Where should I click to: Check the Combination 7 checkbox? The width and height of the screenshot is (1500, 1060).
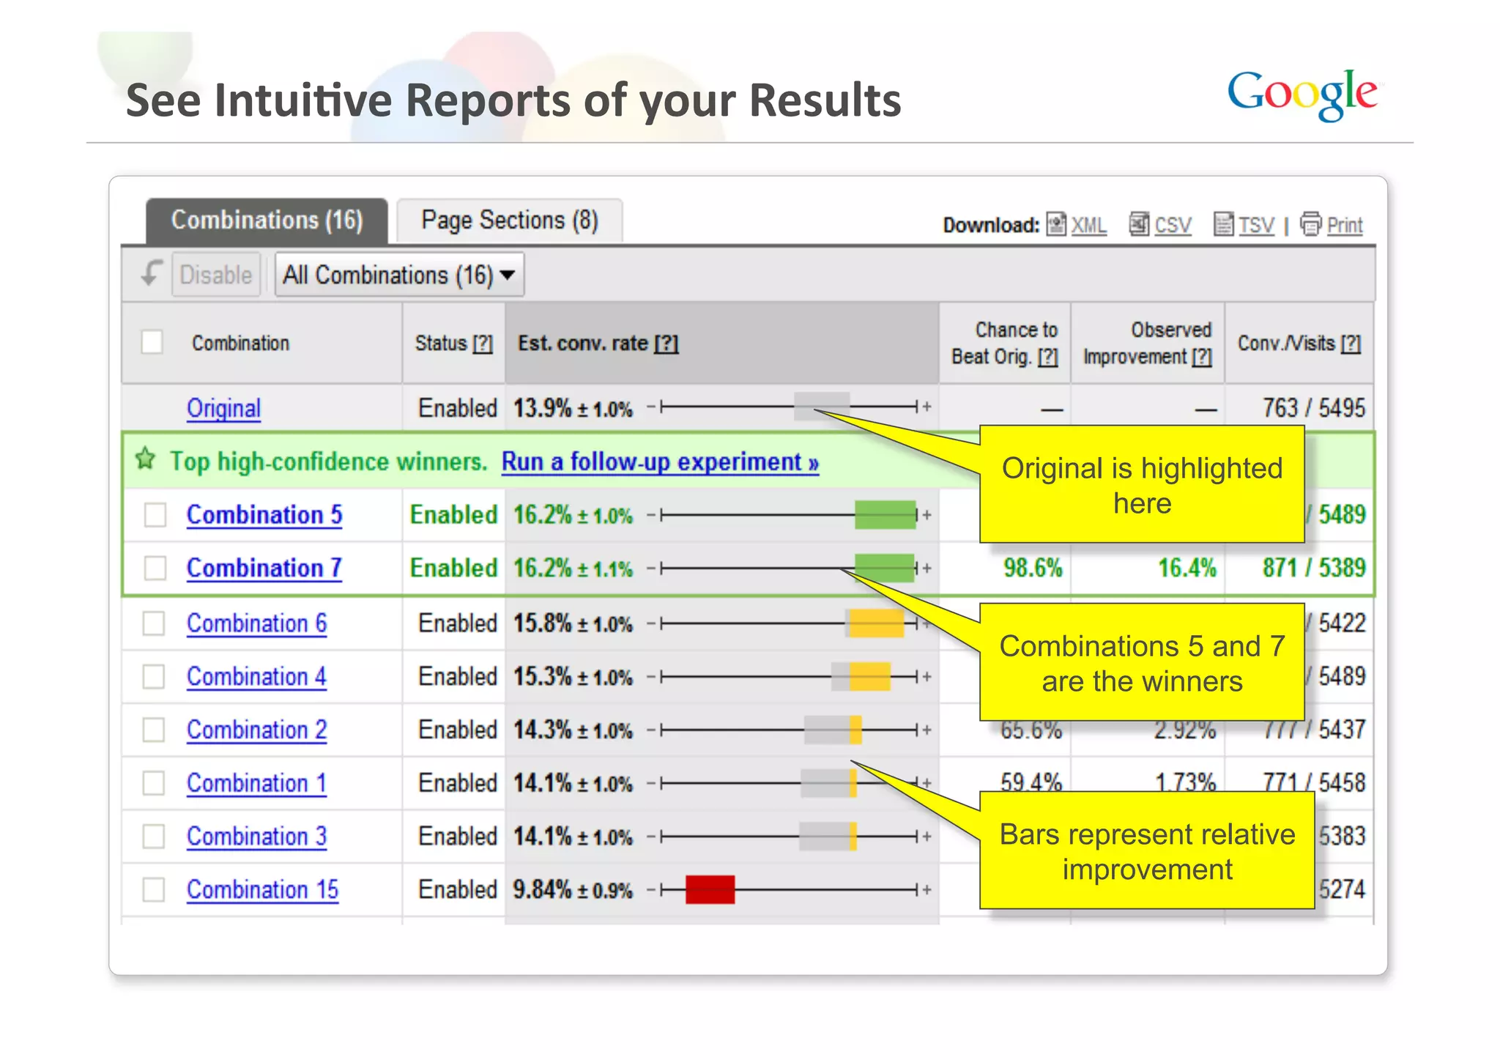155,568
